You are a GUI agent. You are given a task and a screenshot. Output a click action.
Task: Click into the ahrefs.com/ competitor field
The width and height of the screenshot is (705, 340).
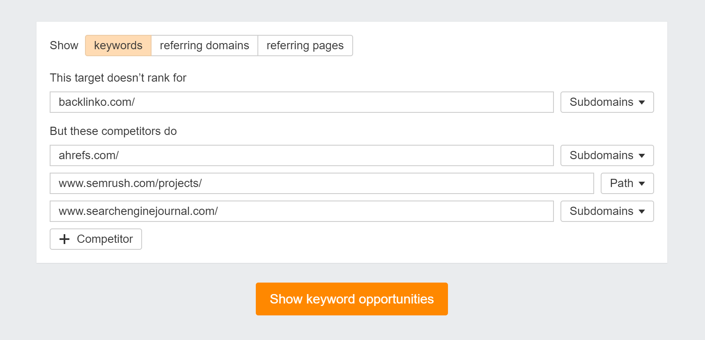click(301, 155)
